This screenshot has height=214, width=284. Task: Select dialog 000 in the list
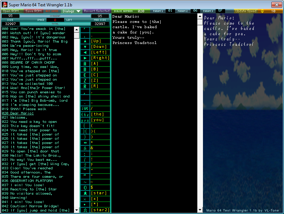click(35, 29)
